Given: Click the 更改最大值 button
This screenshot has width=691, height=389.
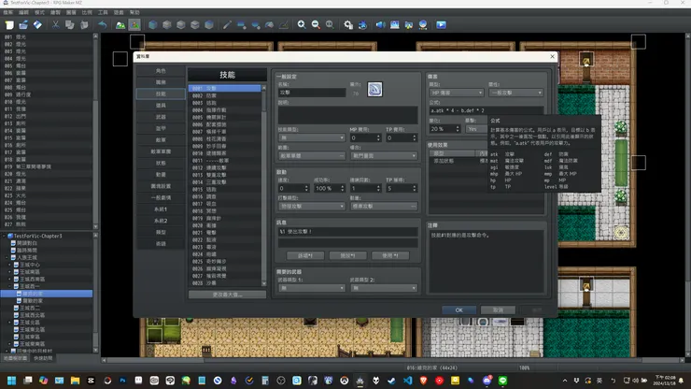Looking at the screenshot, I should pyautogui.click(x=227, y=295).
